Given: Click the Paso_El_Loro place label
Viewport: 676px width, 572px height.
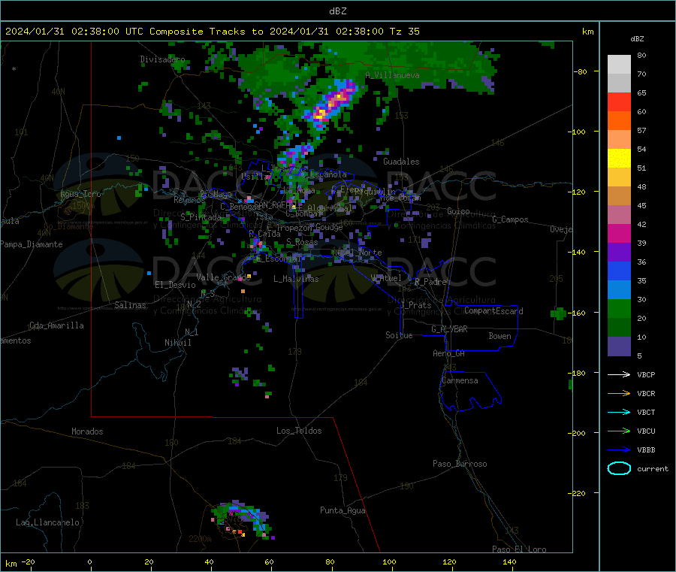Looking at the screenshot, I should point(519,549).
